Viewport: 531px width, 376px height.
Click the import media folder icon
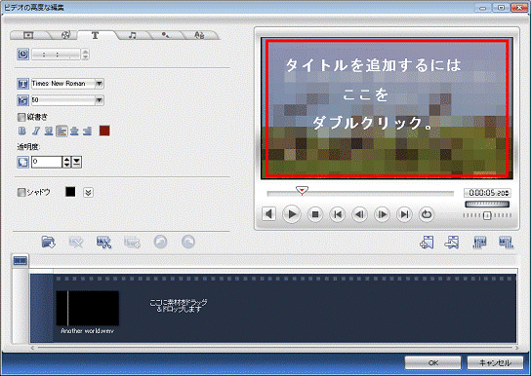[x=49, y=242]
